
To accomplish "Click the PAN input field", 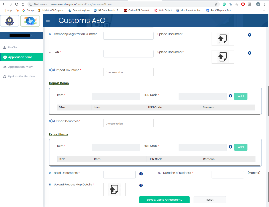I will point(128,54).
